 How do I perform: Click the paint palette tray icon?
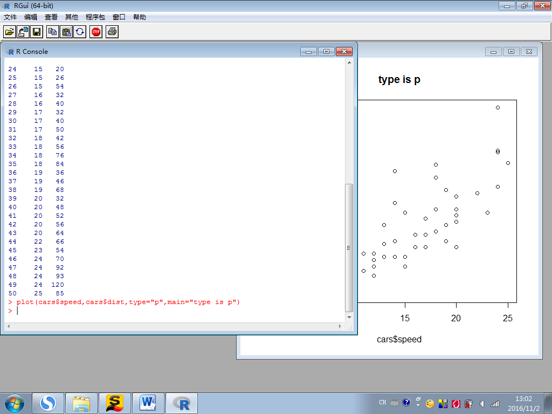click(x=430, y=403)
